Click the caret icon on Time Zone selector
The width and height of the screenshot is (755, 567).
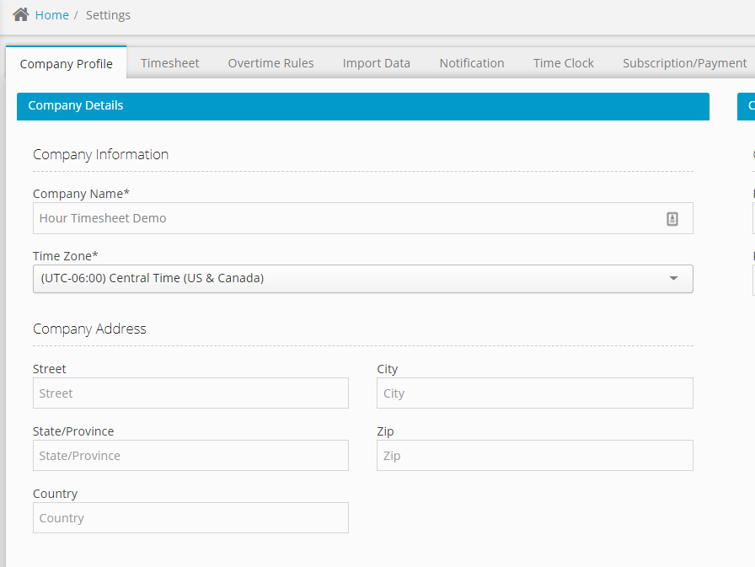[673, 279]
